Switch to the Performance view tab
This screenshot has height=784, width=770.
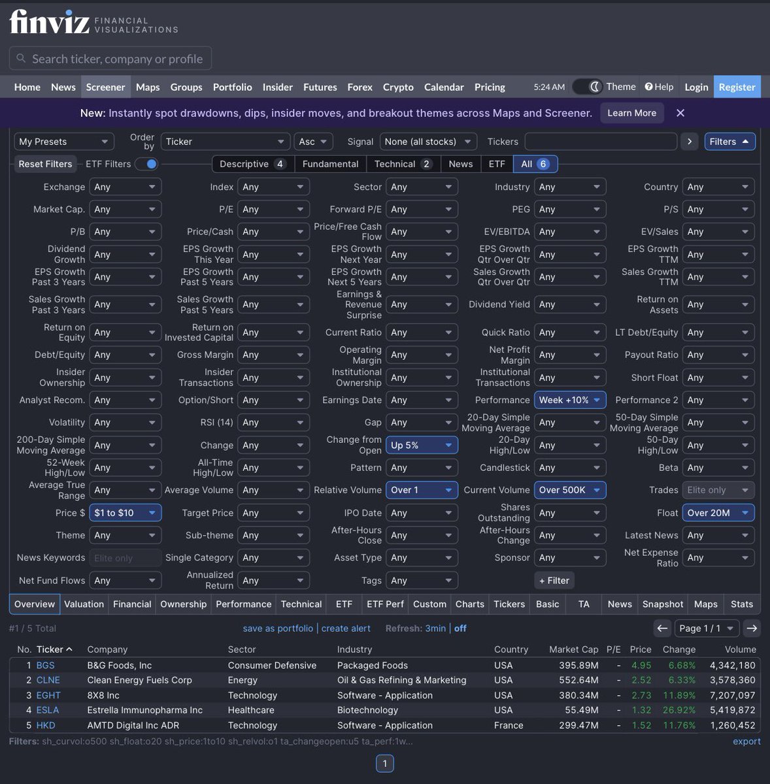click(x=243, y=604)
